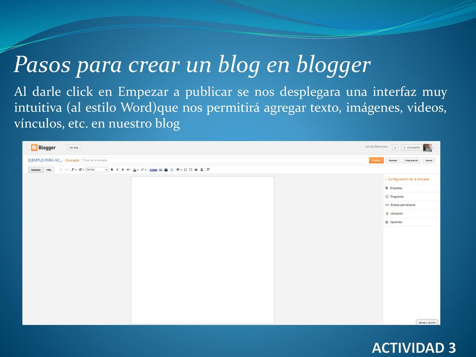Open the Programar schedule settings
This screenshot has height=357, width=476.
[x=411, y=197]
